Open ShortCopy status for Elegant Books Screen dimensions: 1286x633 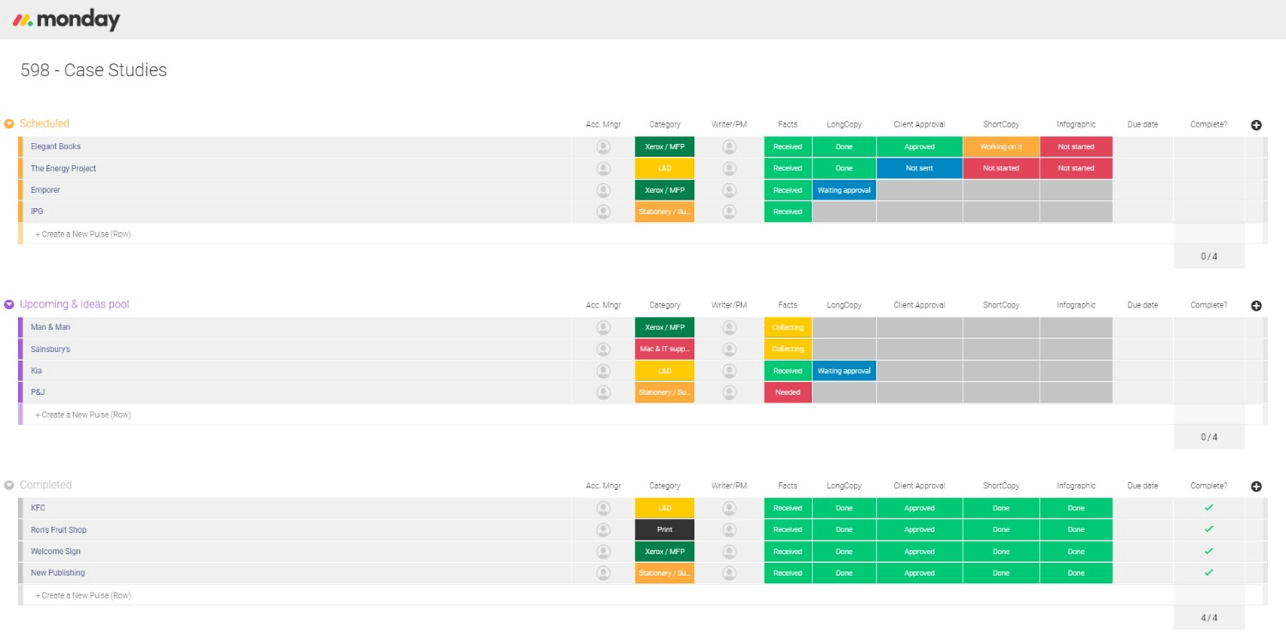1001,147
